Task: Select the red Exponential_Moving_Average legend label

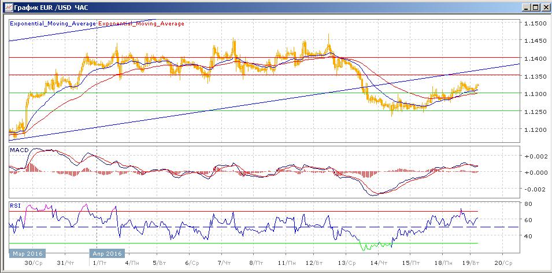Action: tap(141, 24)
